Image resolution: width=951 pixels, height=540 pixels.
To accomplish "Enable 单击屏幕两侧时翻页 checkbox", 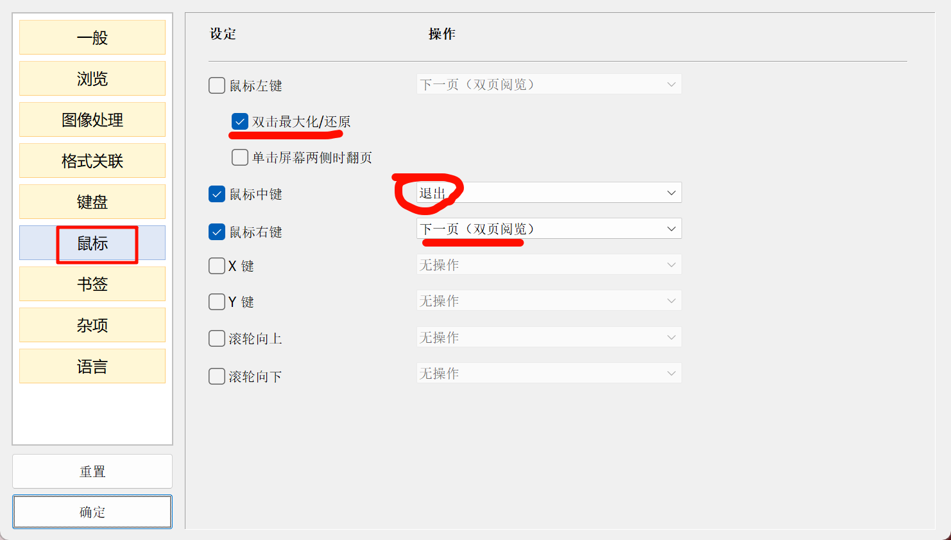I will 240,157.
